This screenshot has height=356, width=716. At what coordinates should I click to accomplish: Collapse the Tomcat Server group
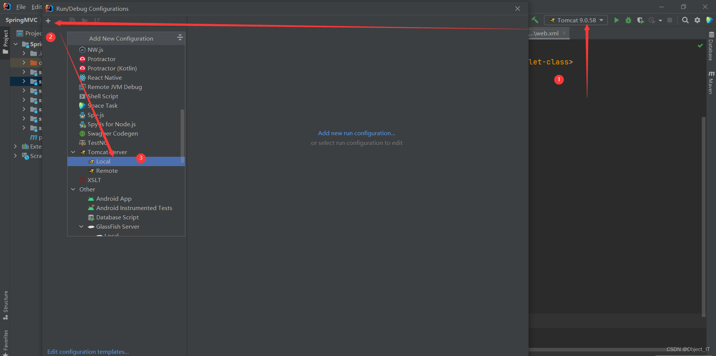coord(73,152)
